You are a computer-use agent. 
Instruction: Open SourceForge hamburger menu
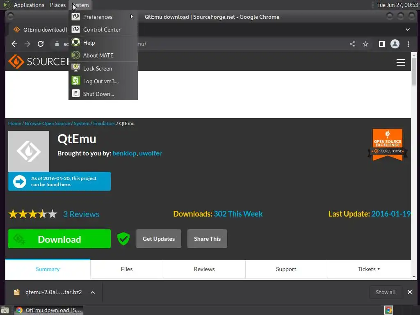point(400,62)
